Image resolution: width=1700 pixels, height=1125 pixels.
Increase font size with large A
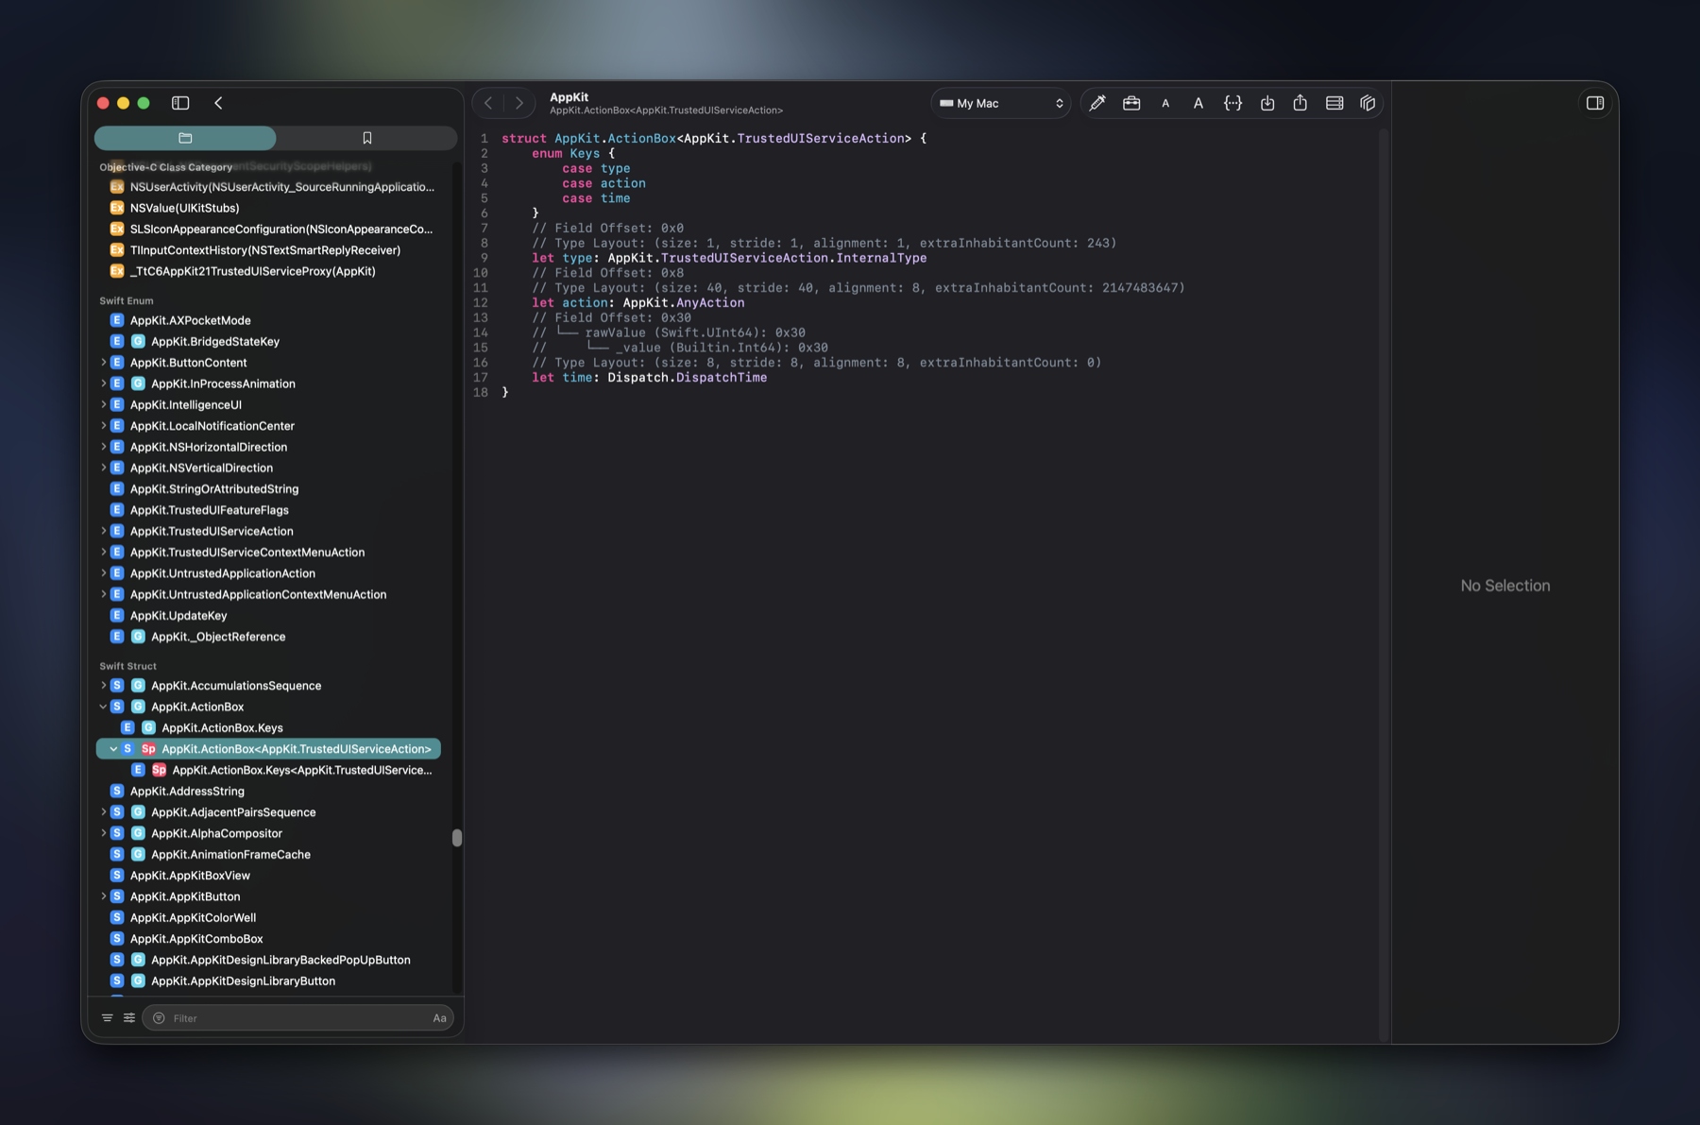(1198, 104)
